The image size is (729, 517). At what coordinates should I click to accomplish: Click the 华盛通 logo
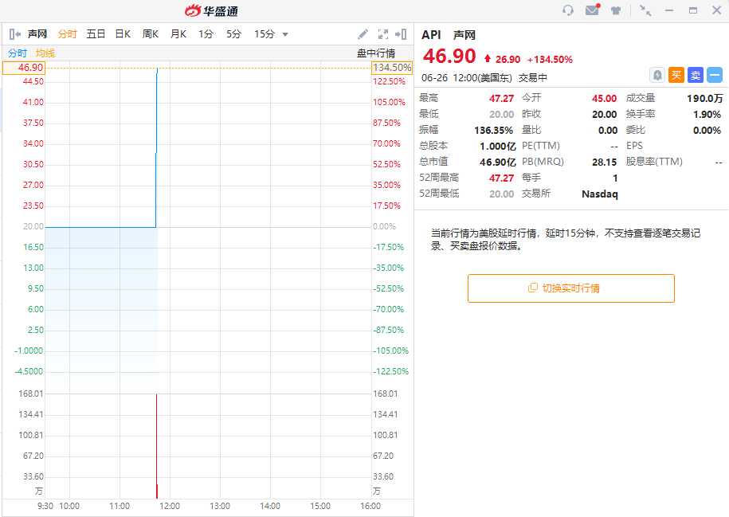pyautogui.click(x=212, y=10)
